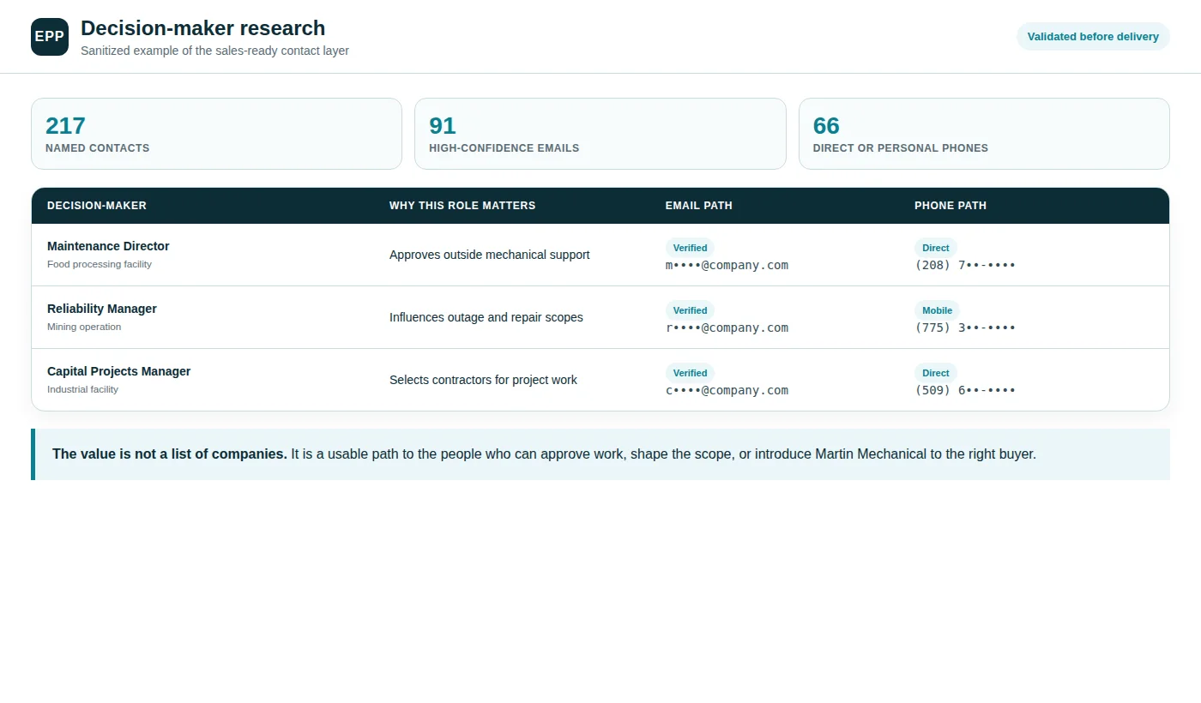1201x703 pixels.
Task: Click the 66 phones number
Action: 826,126
